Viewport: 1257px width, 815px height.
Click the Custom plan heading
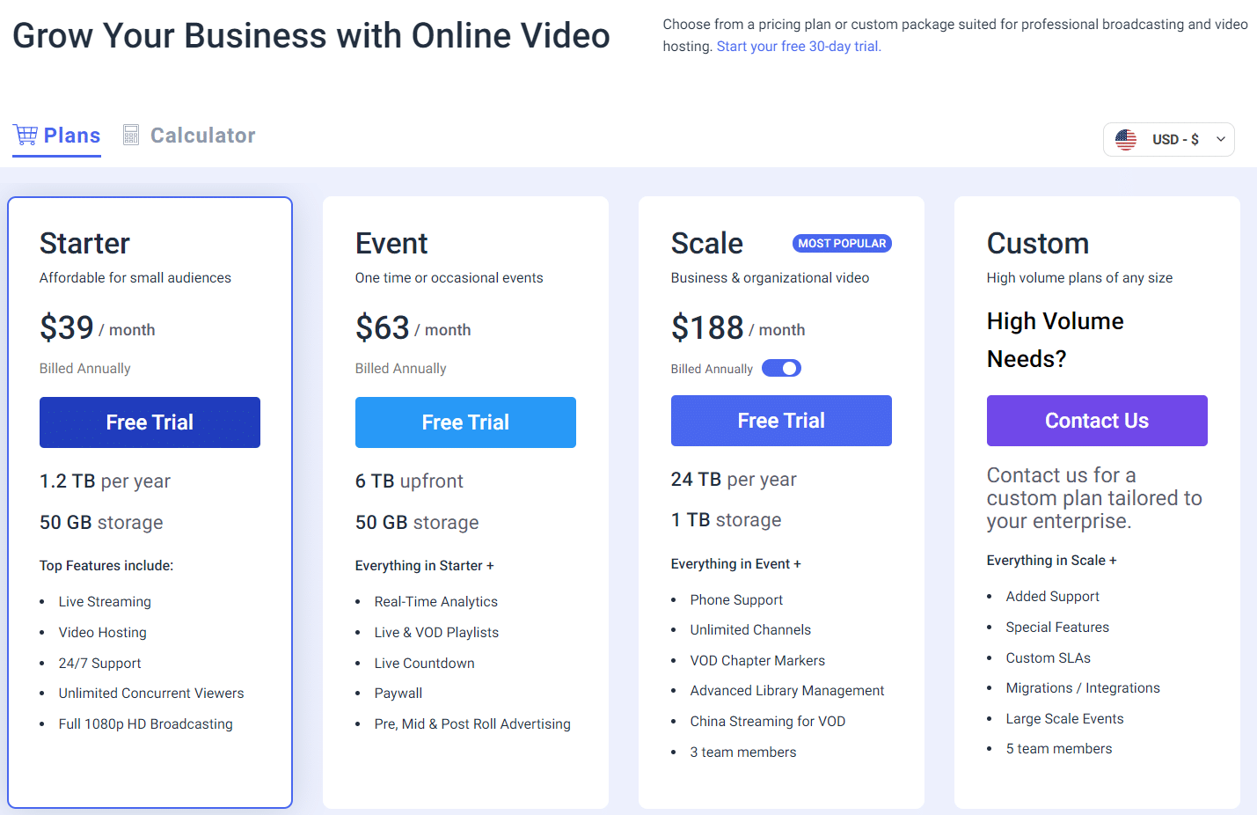1038,244
